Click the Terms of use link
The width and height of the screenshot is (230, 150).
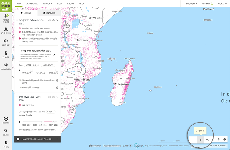point(173,146)
